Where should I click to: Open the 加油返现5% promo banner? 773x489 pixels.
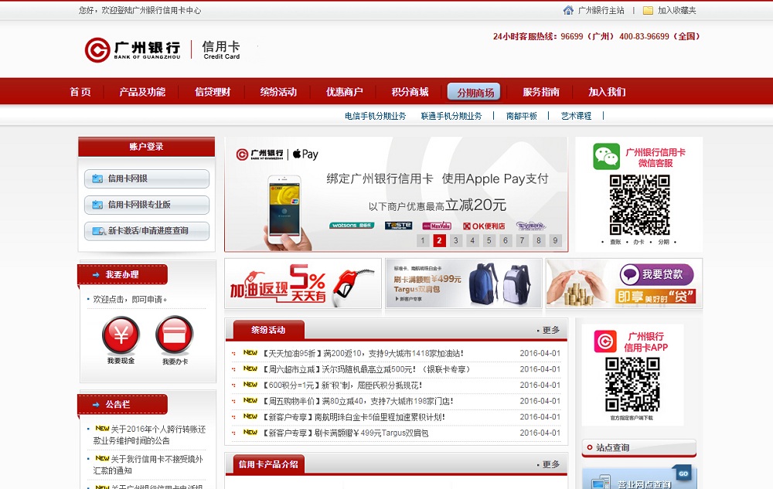point(303,284)
